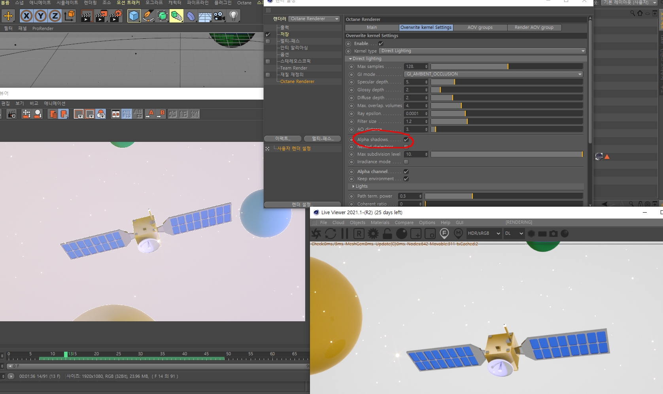This screenshot has width=663, height=394.
Task: Open the HDR/sRGB dropdown in Live Viewer
Action: tap(484, 234)
